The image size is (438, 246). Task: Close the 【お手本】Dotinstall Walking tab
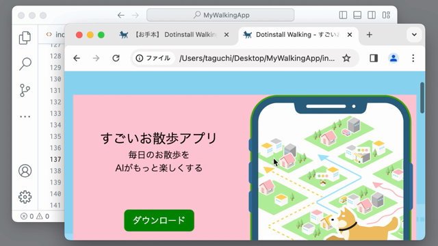(227, 35)
